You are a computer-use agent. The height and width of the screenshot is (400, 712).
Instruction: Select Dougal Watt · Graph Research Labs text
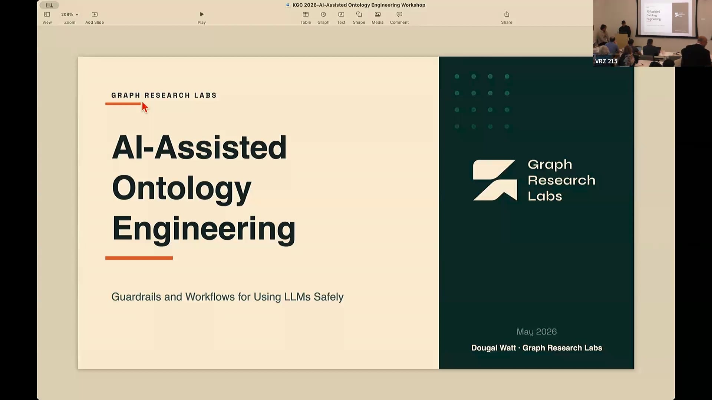537,348
